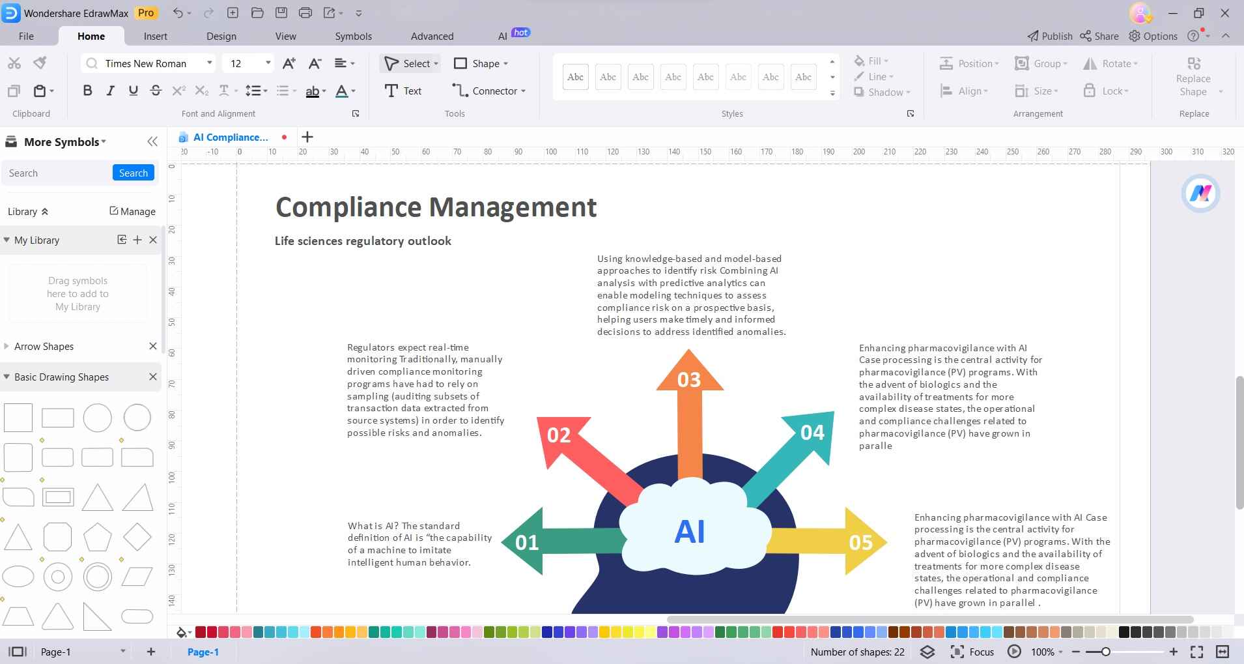Image resolution: width=1244 pixels, height=664 pixels.
Task: Open Options in the top right
Action: point(1153,36)
